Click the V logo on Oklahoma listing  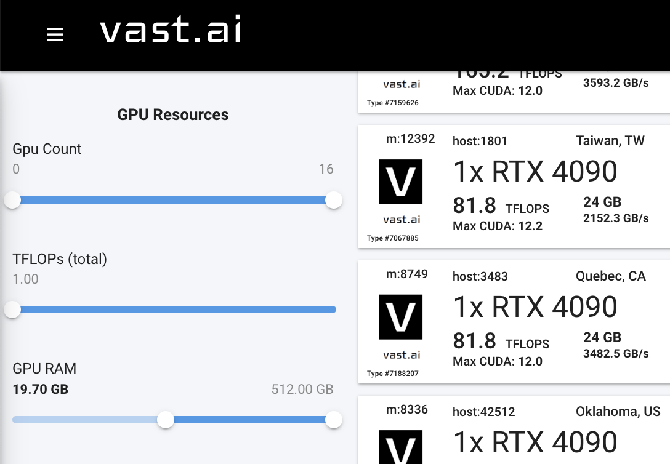(400, 447)
